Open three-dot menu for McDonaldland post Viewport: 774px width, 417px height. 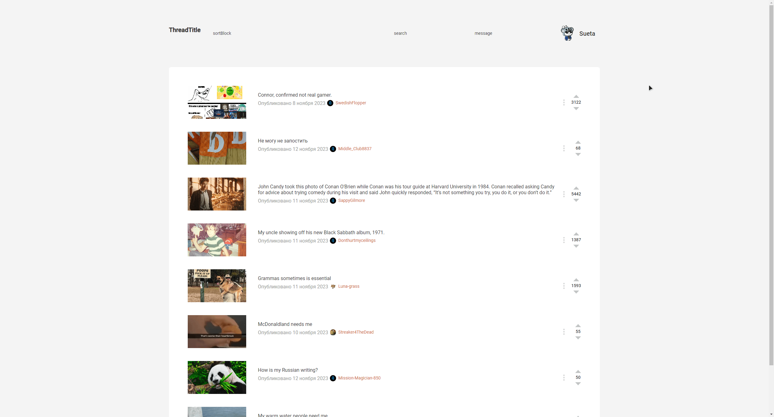(564, 332)
